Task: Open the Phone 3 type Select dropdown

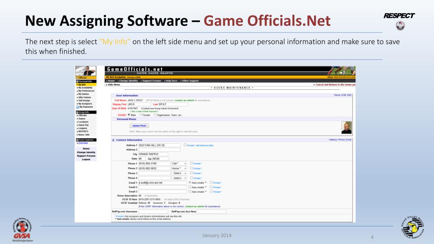Action: tap(179, 173)
